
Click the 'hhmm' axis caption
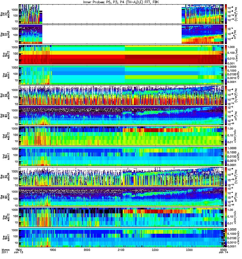5,250
